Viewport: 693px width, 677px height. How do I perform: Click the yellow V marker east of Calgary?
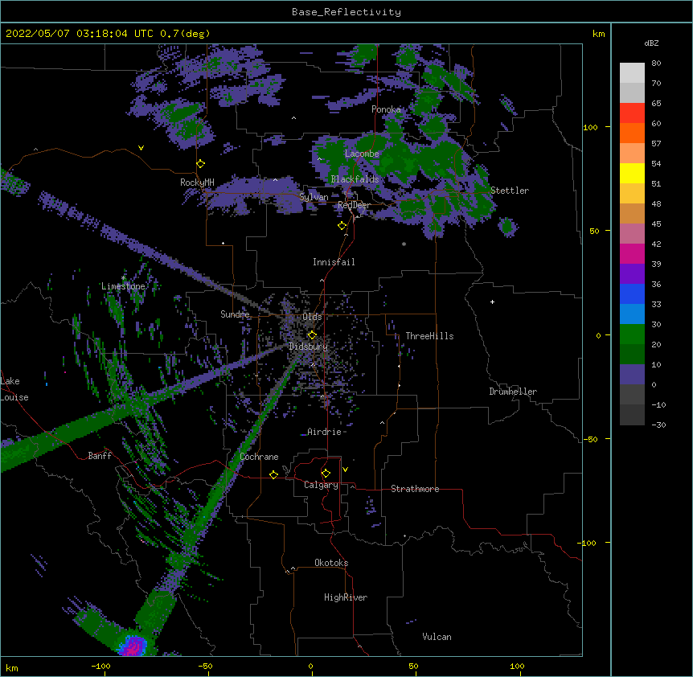click(345, 470)
